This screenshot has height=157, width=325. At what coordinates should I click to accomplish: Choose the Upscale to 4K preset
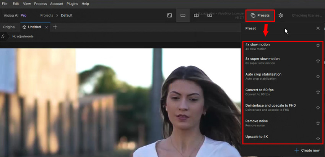click(257, 136)
